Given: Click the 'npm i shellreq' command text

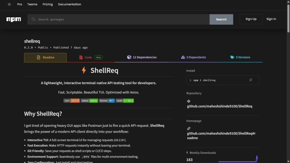Looking at the screenshot, I should (x=204, y=80).
